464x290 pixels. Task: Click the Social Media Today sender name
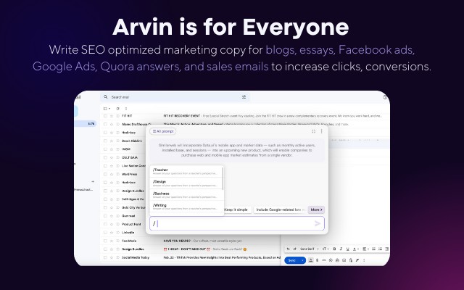pyautogui.click(x=136, y=257)
